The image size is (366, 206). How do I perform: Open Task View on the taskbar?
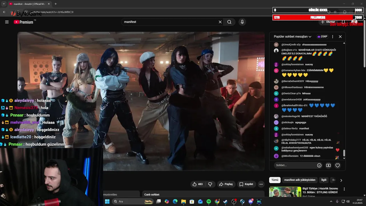(x=158, y=202)
